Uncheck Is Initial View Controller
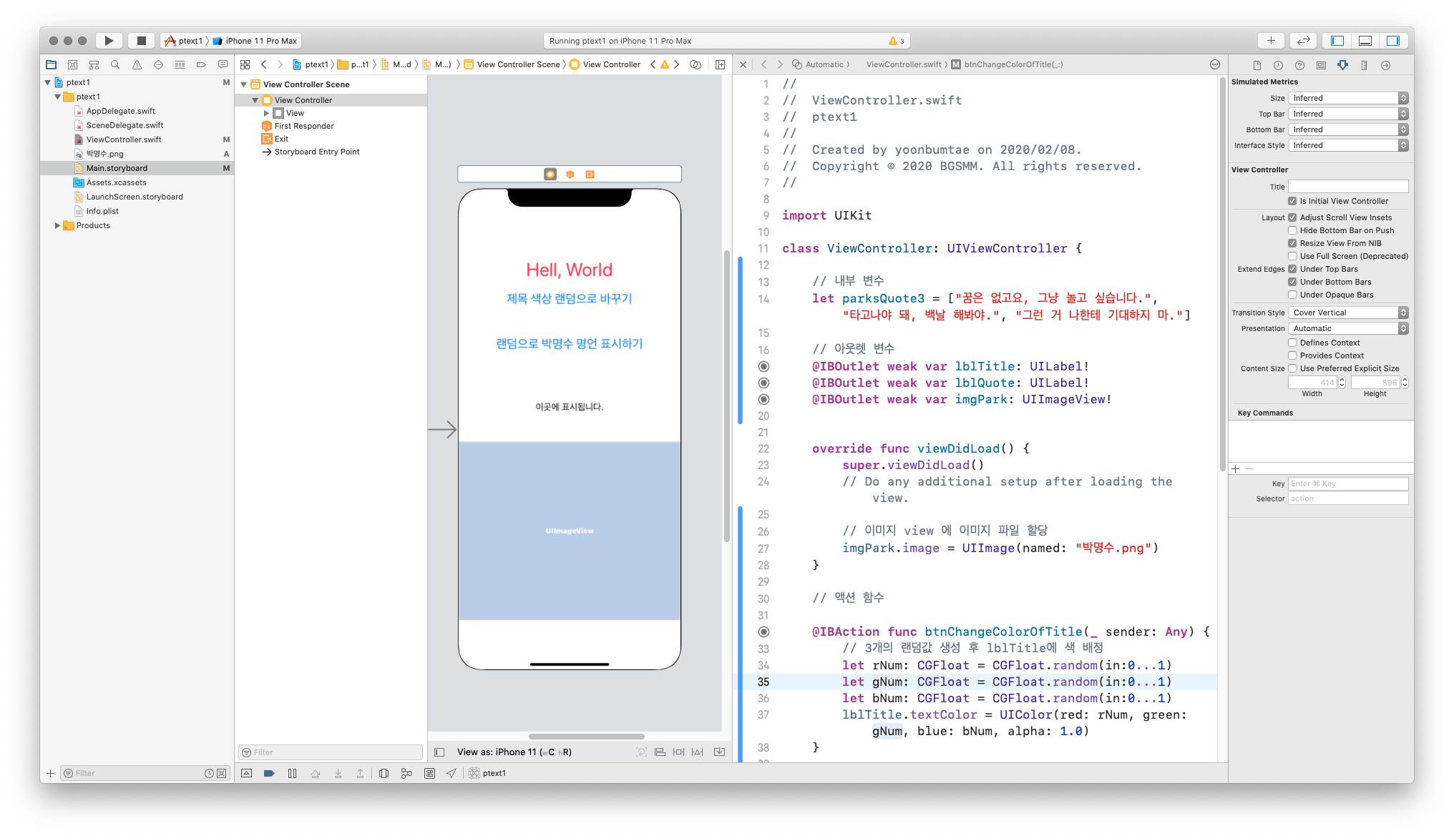 point(1292,201)
